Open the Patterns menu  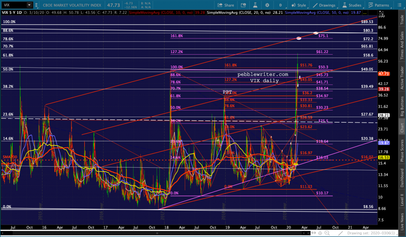tap(379, 5)
